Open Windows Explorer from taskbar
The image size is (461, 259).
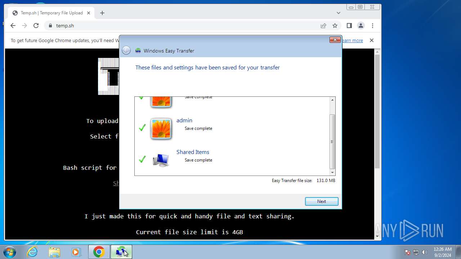pos(54,252)
